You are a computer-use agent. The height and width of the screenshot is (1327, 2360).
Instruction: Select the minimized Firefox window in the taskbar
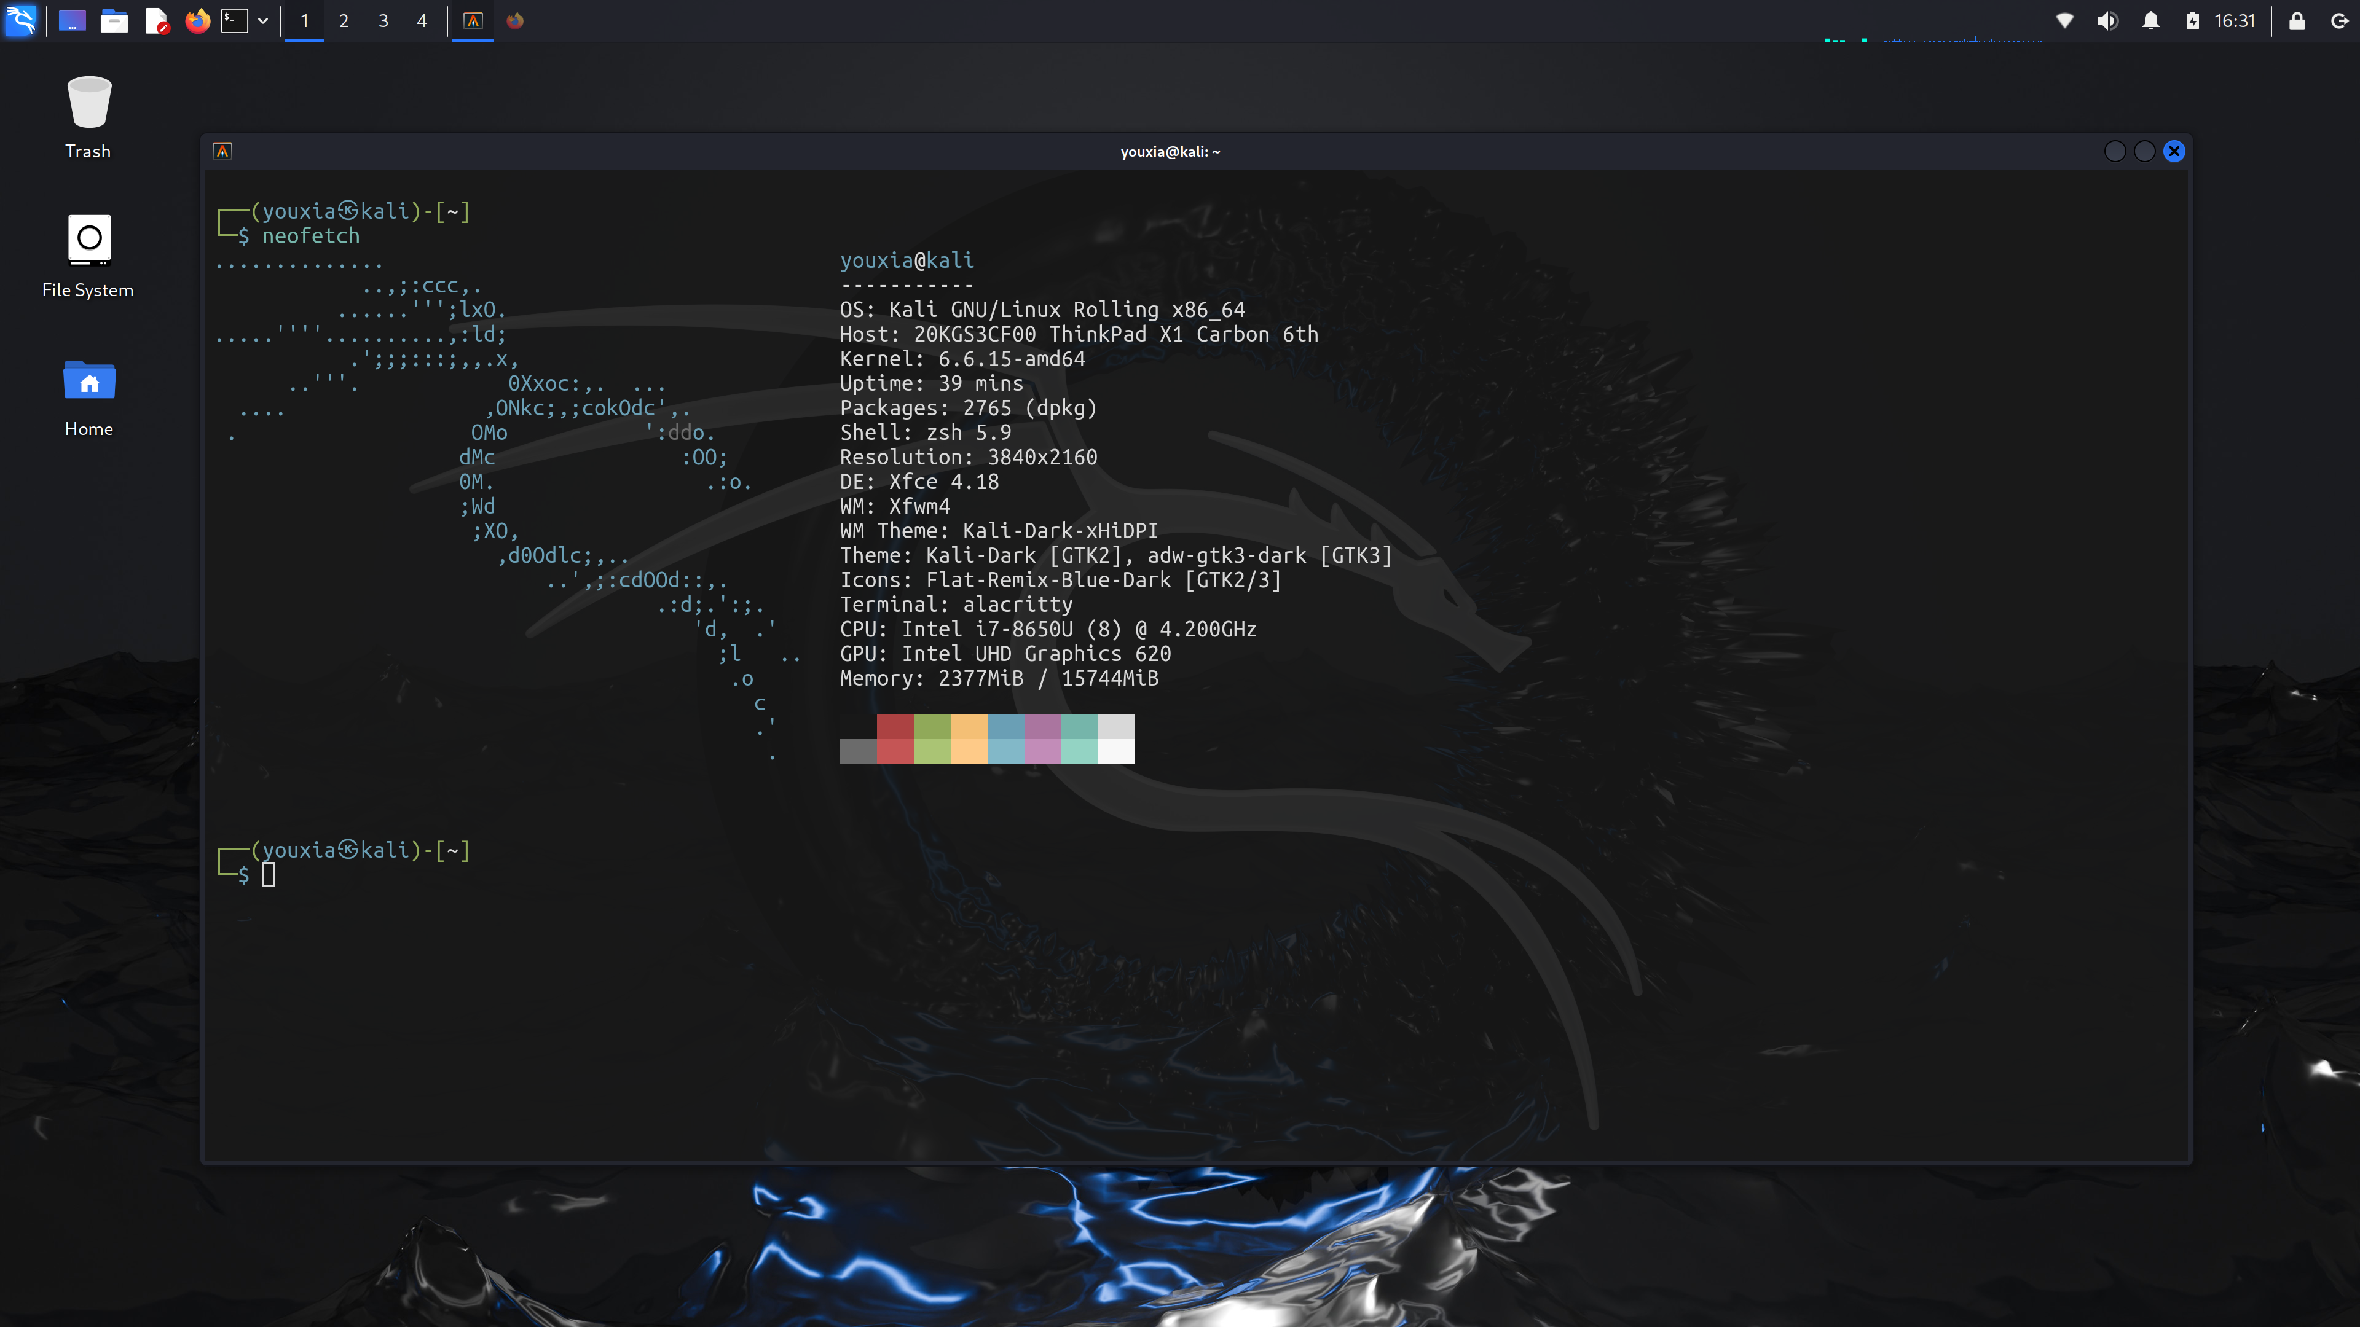[x=515, y=20]
